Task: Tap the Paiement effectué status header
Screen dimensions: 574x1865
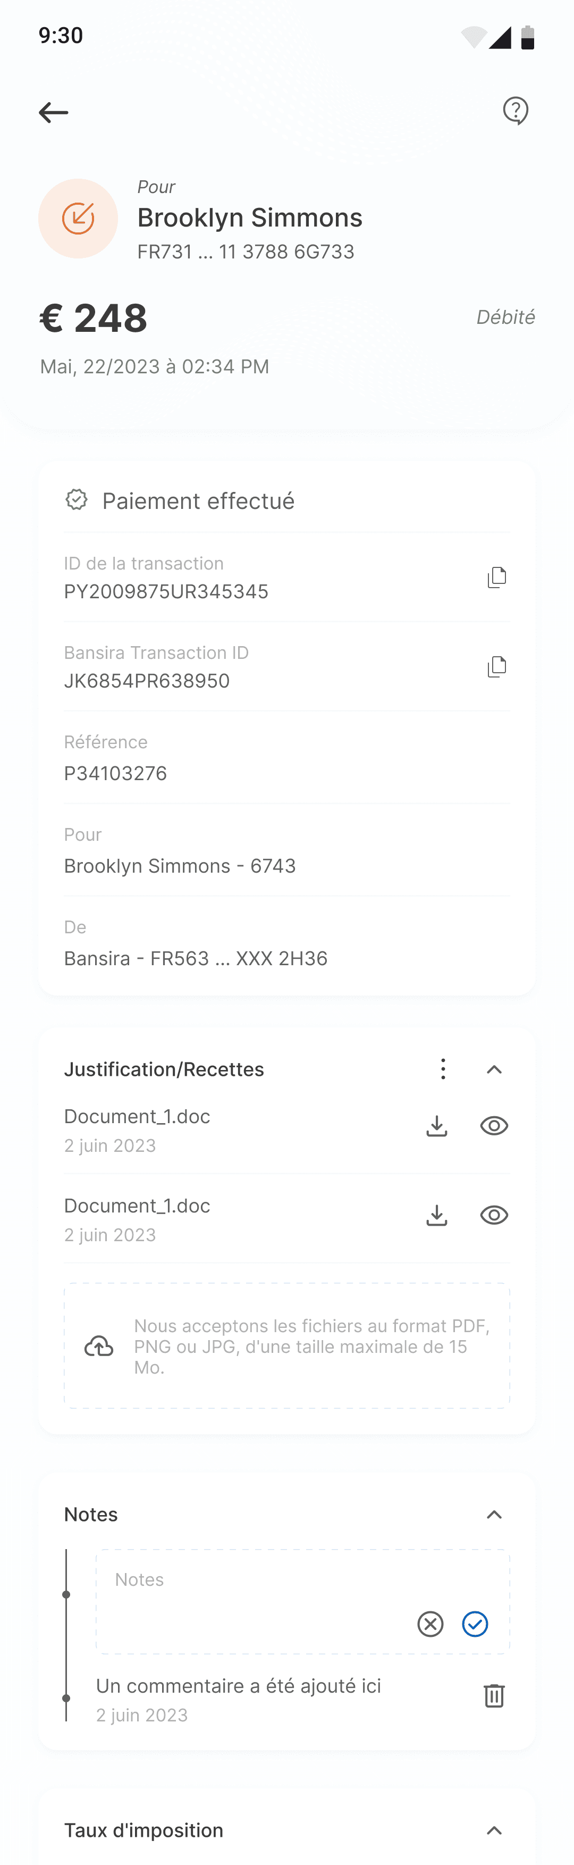Action: (x=286, y=500)
